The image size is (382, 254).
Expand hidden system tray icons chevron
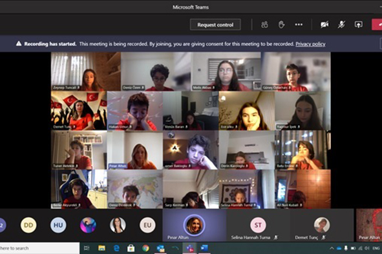point(332,248)
